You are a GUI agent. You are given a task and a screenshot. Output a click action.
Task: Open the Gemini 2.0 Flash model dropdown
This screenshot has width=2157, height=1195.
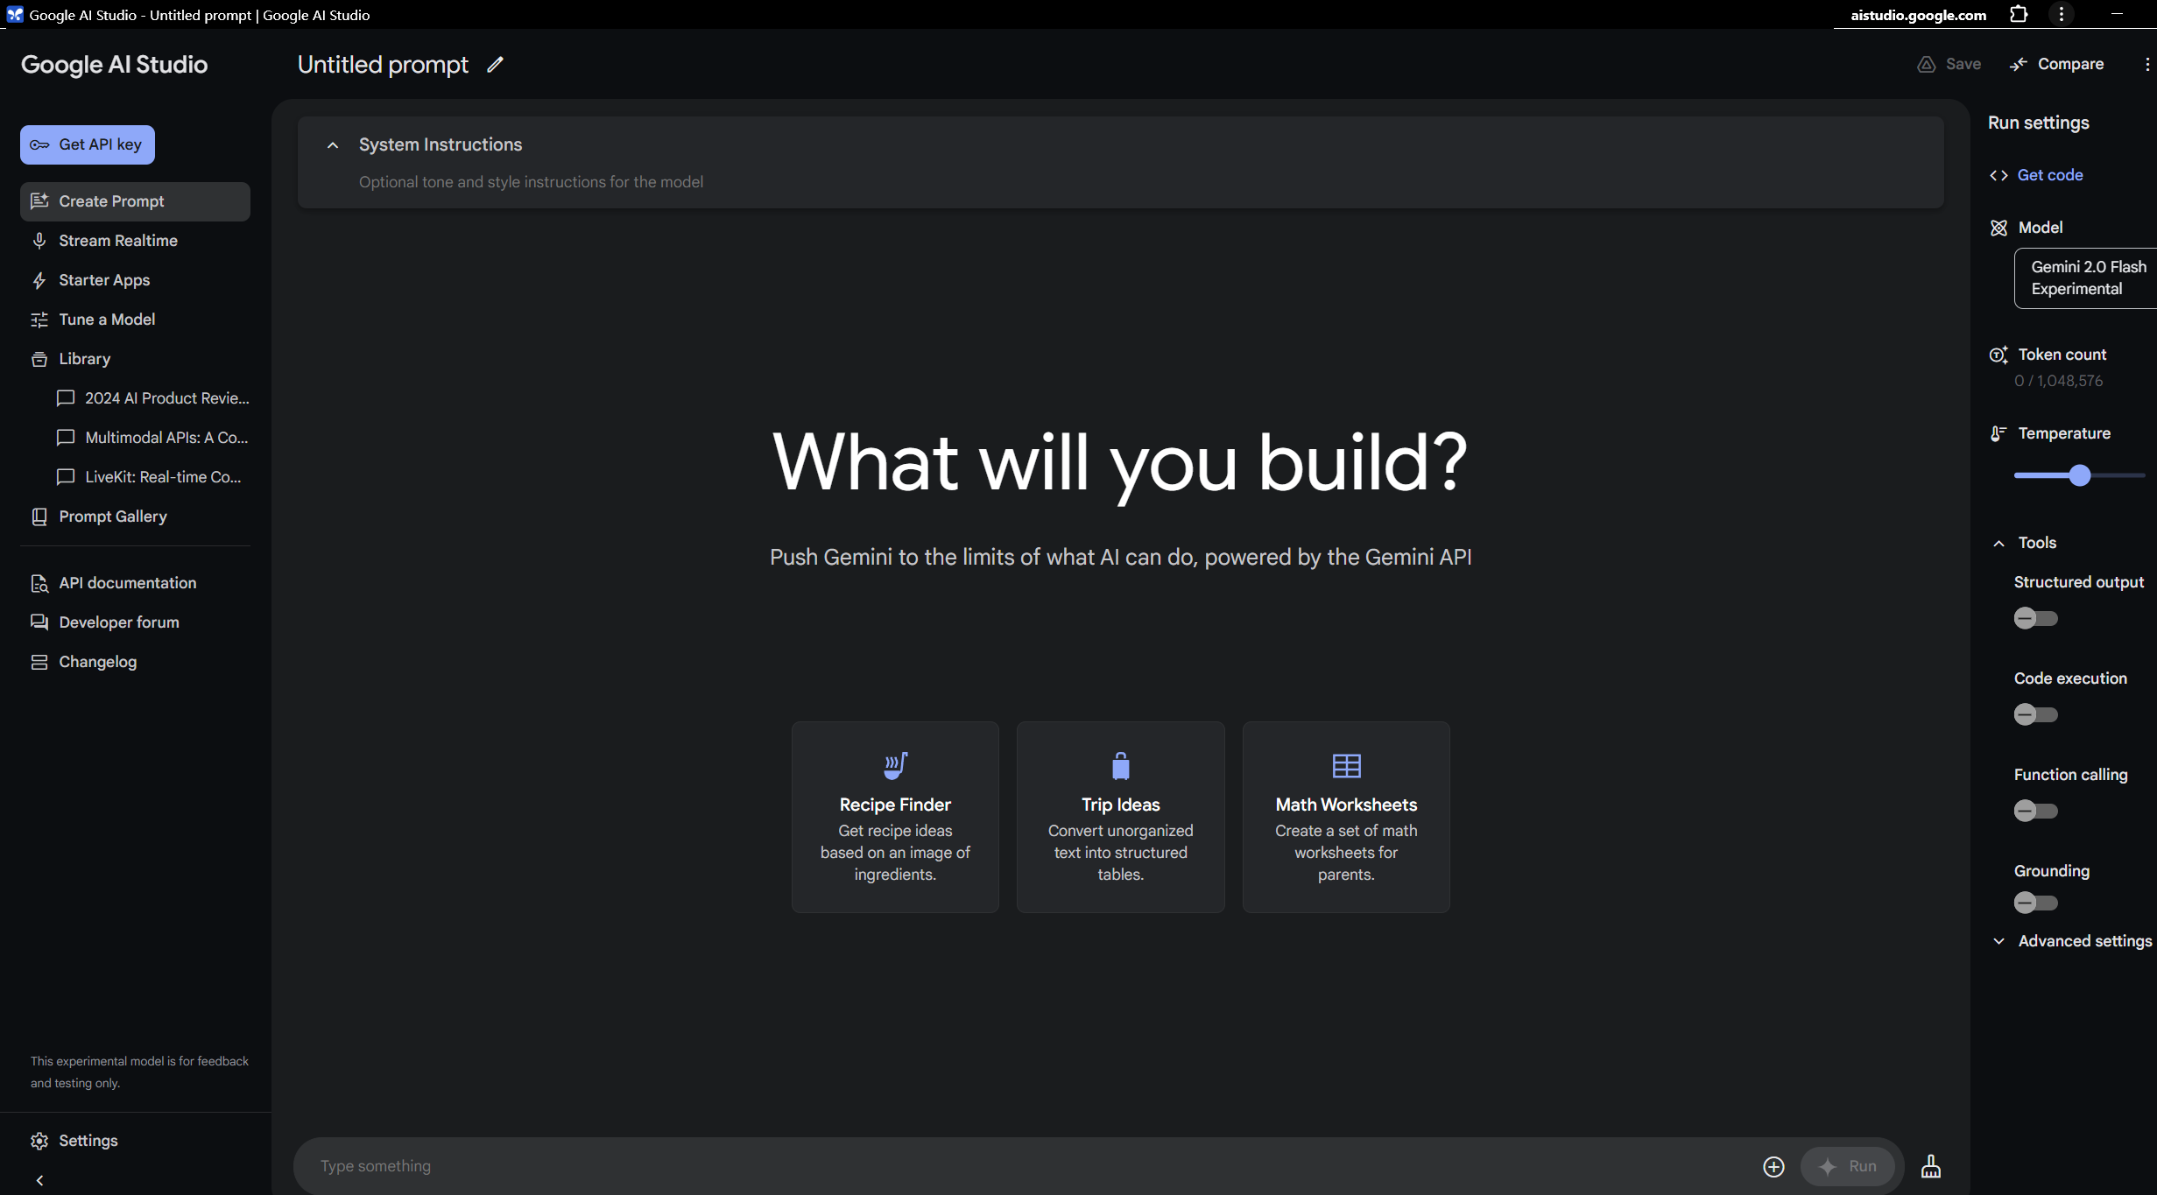pos(2087,278)
